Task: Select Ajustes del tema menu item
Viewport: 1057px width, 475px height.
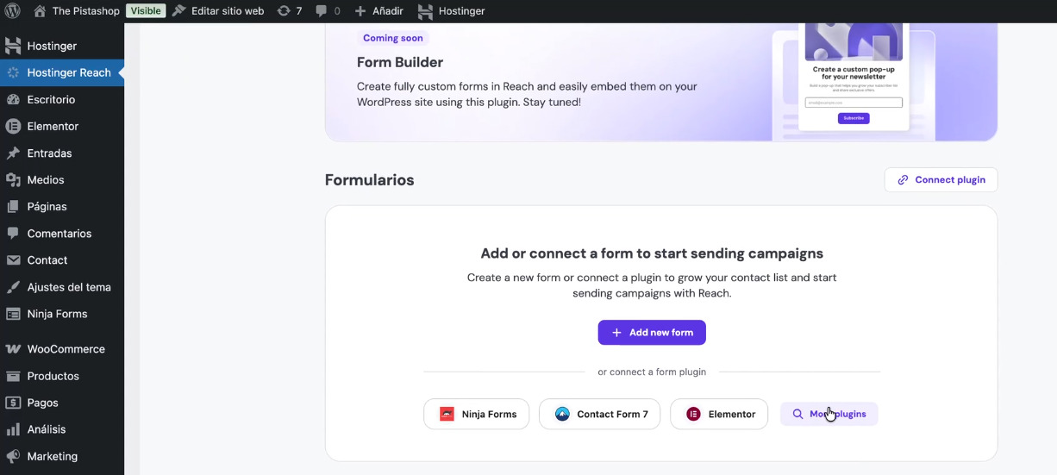Action: [68, 287]
